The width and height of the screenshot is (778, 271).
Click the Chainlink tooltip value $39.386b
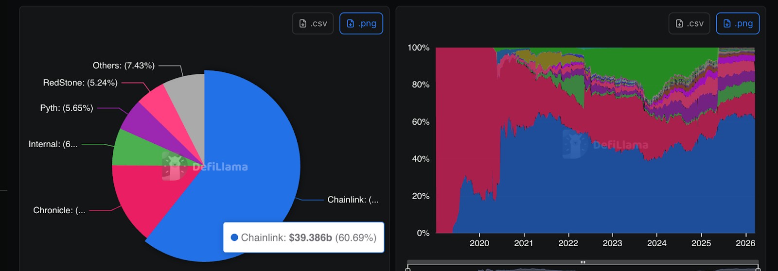(x=310, y=237)
